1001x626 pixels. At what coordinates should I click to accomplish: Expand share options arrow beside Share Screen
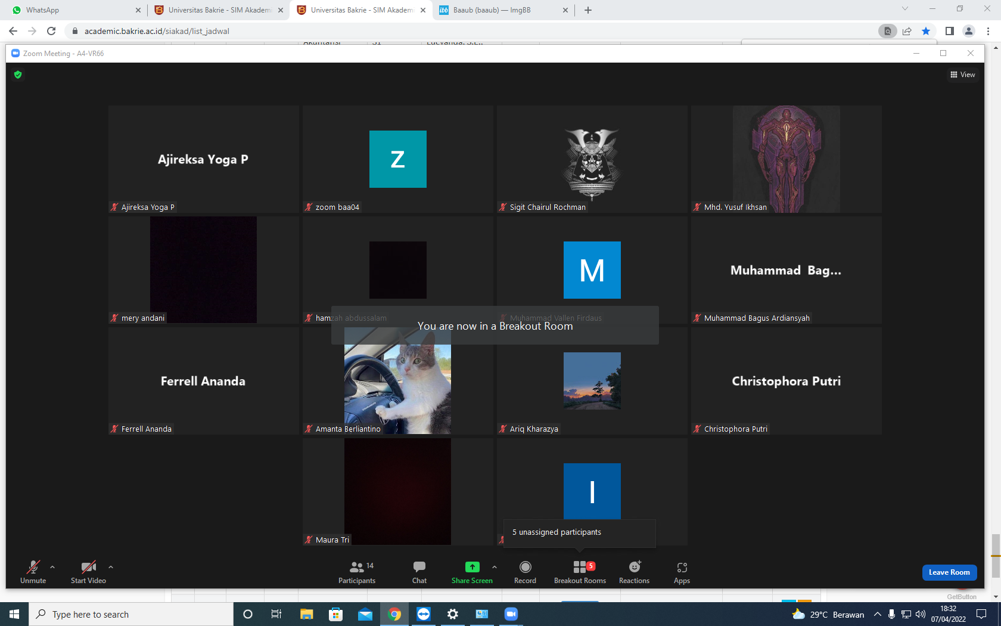click(x=495, y=567)
